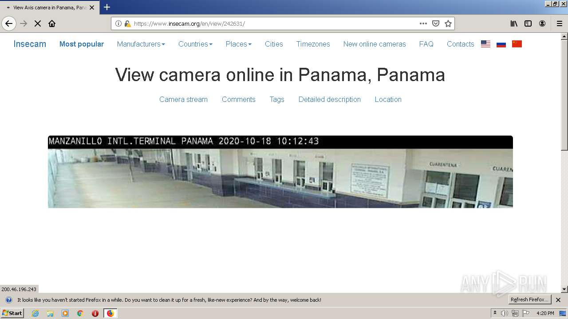Viewport: 568px width, 319px height.
Task: Open the FAQ page
Action: (426, 44)
